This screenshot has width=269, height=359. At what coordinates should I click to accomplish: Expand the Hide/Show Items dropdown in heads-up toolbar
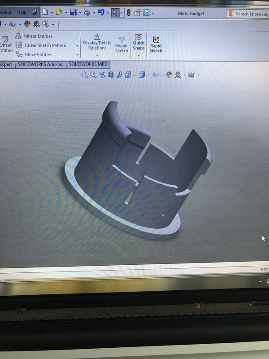(x=162, y=75)
